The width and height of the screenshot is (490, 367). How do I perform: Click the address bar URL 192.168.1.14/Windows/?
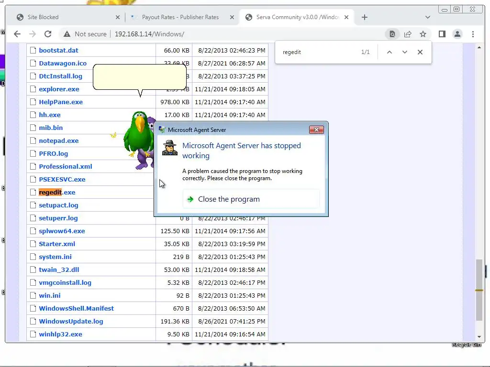[x=149, y=34]
